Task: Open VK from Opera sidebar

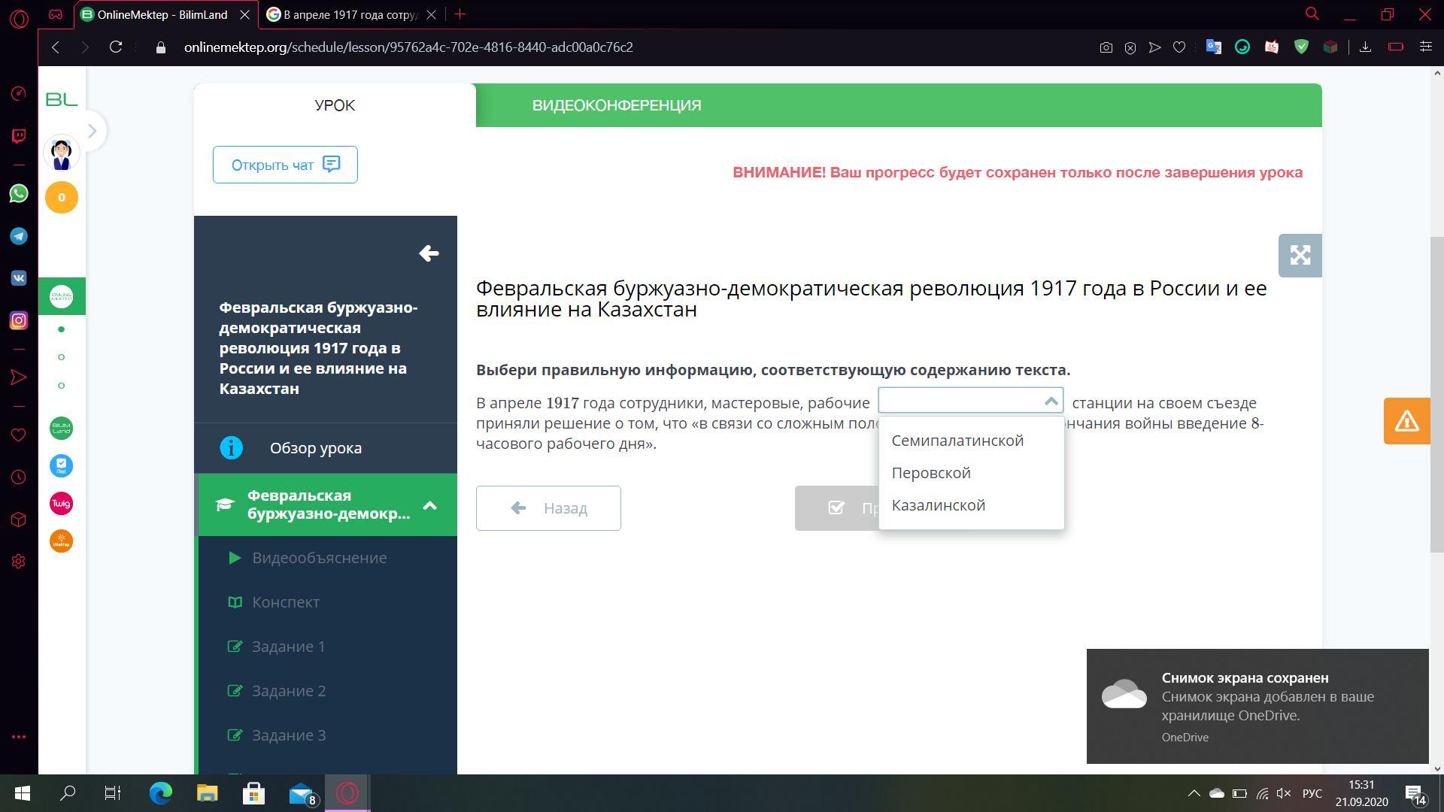Action: (x=19, y=278)
